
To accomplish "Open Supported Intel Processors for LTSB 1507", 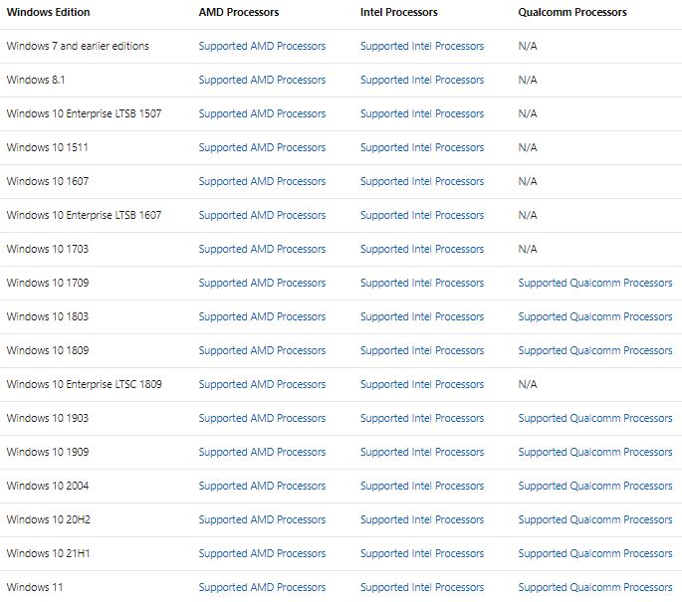I will pos(422,113).
